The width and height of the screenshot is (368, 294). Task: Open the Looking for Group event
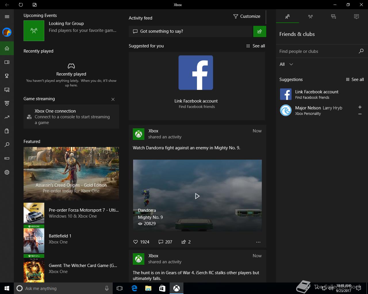(71, 30)
